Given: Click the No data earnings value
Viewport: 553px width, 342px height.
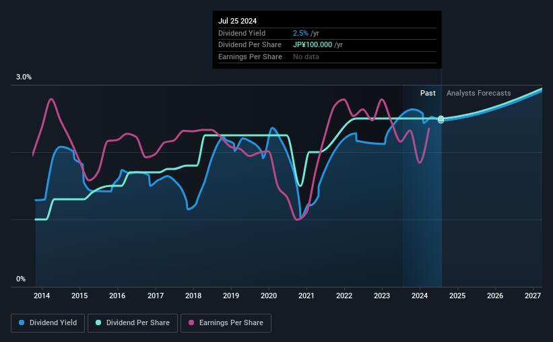Looking at the screenshot, I should click(x=306, y=57).
